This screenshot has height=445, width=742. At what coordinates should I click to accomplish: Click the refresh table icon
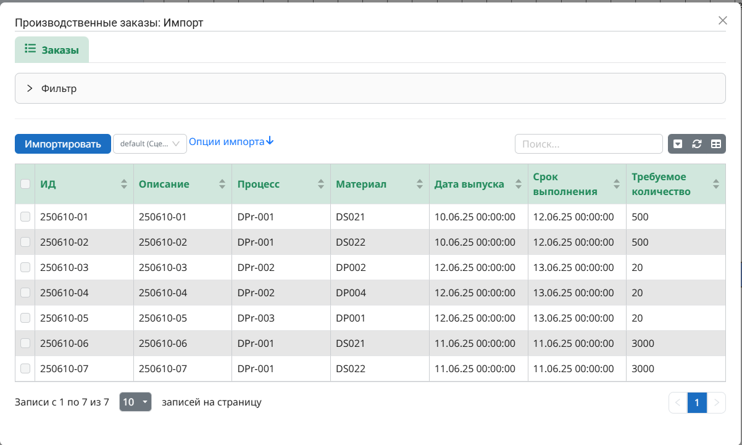(697, 144)
